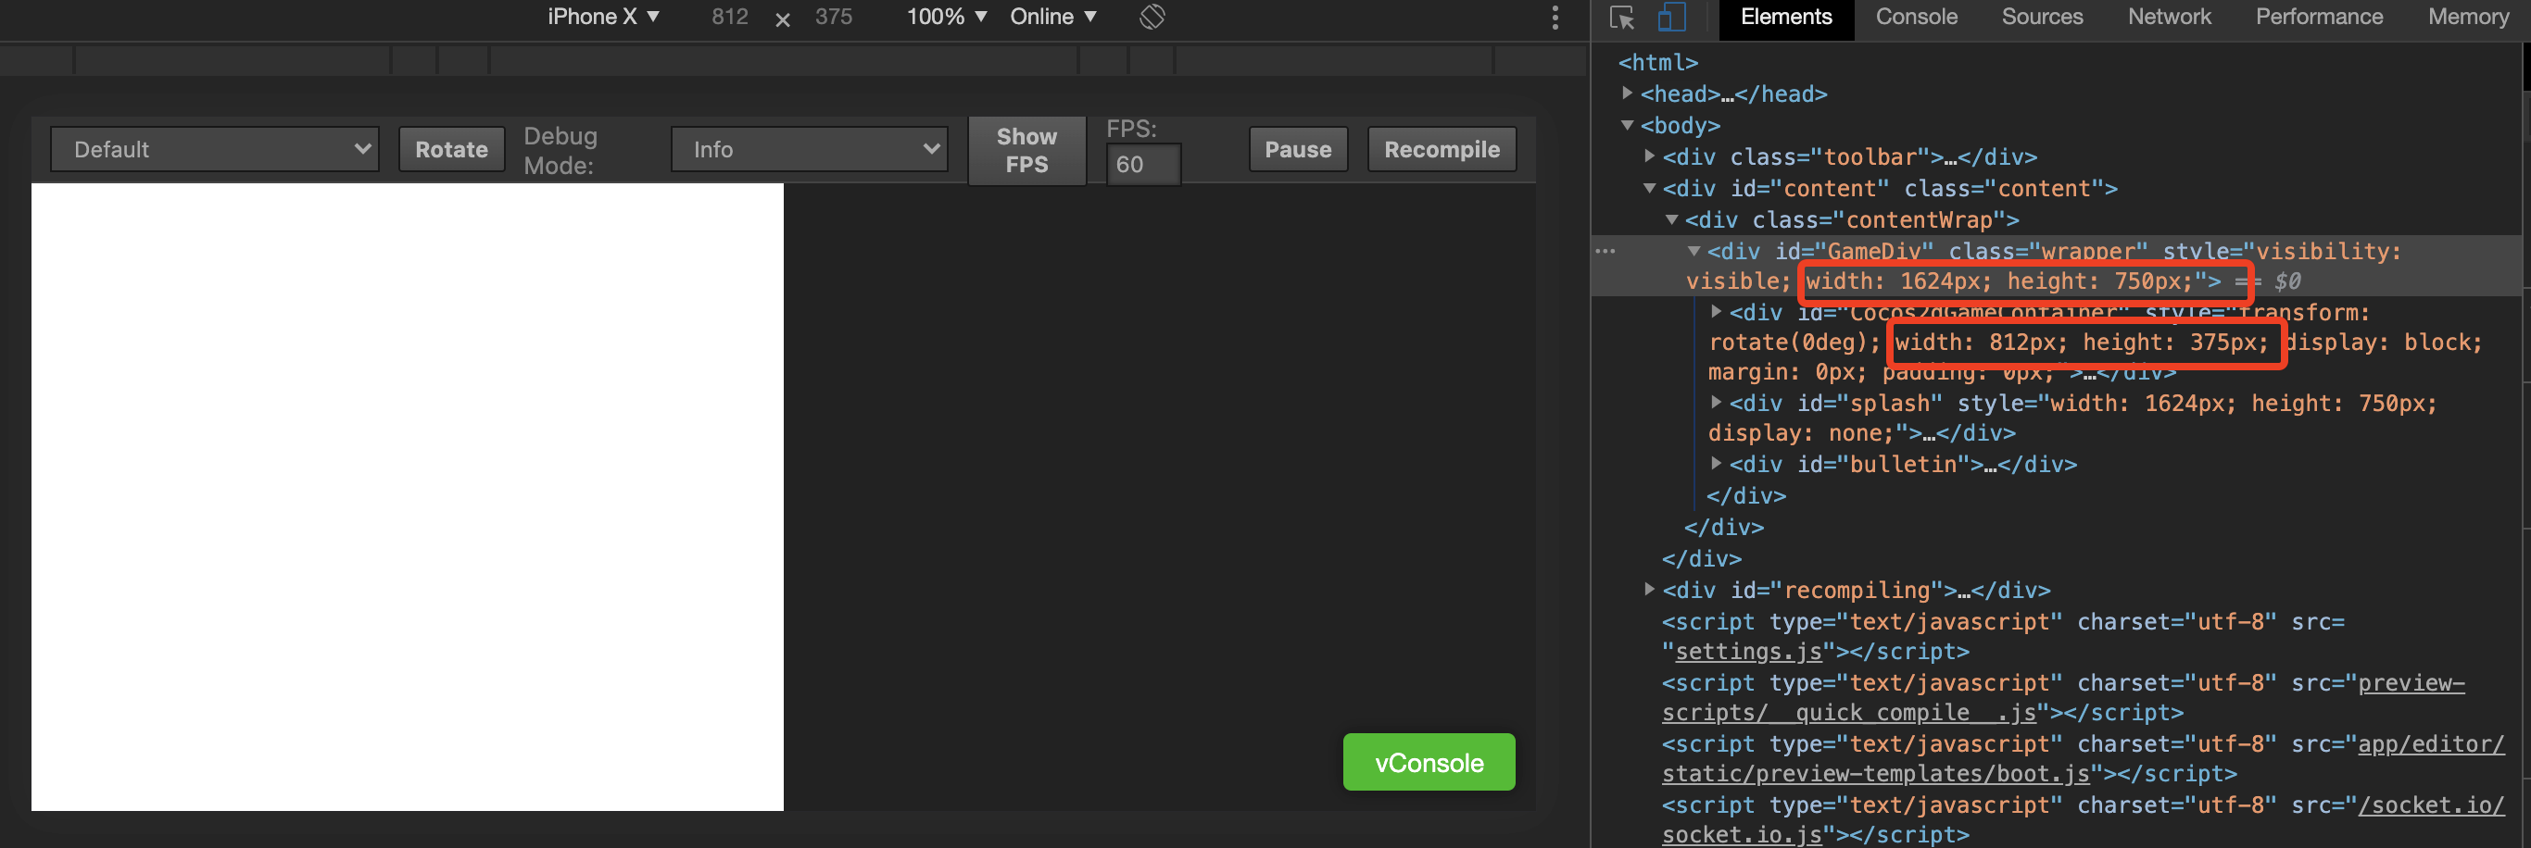Switch to the Elements tab
Screen dimensions: 2531x848
coord(1785,17)
